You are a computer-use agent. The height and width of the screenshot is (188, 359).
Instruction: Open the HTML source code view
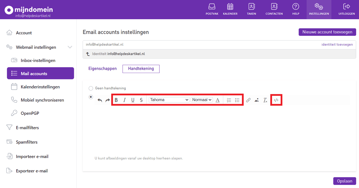point(276,100)
